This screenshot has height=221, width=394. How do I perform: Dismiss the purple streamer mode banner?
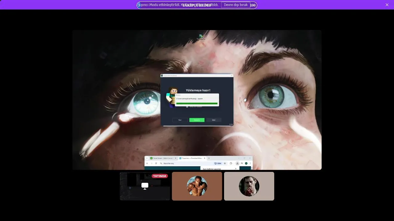(387, 5)
